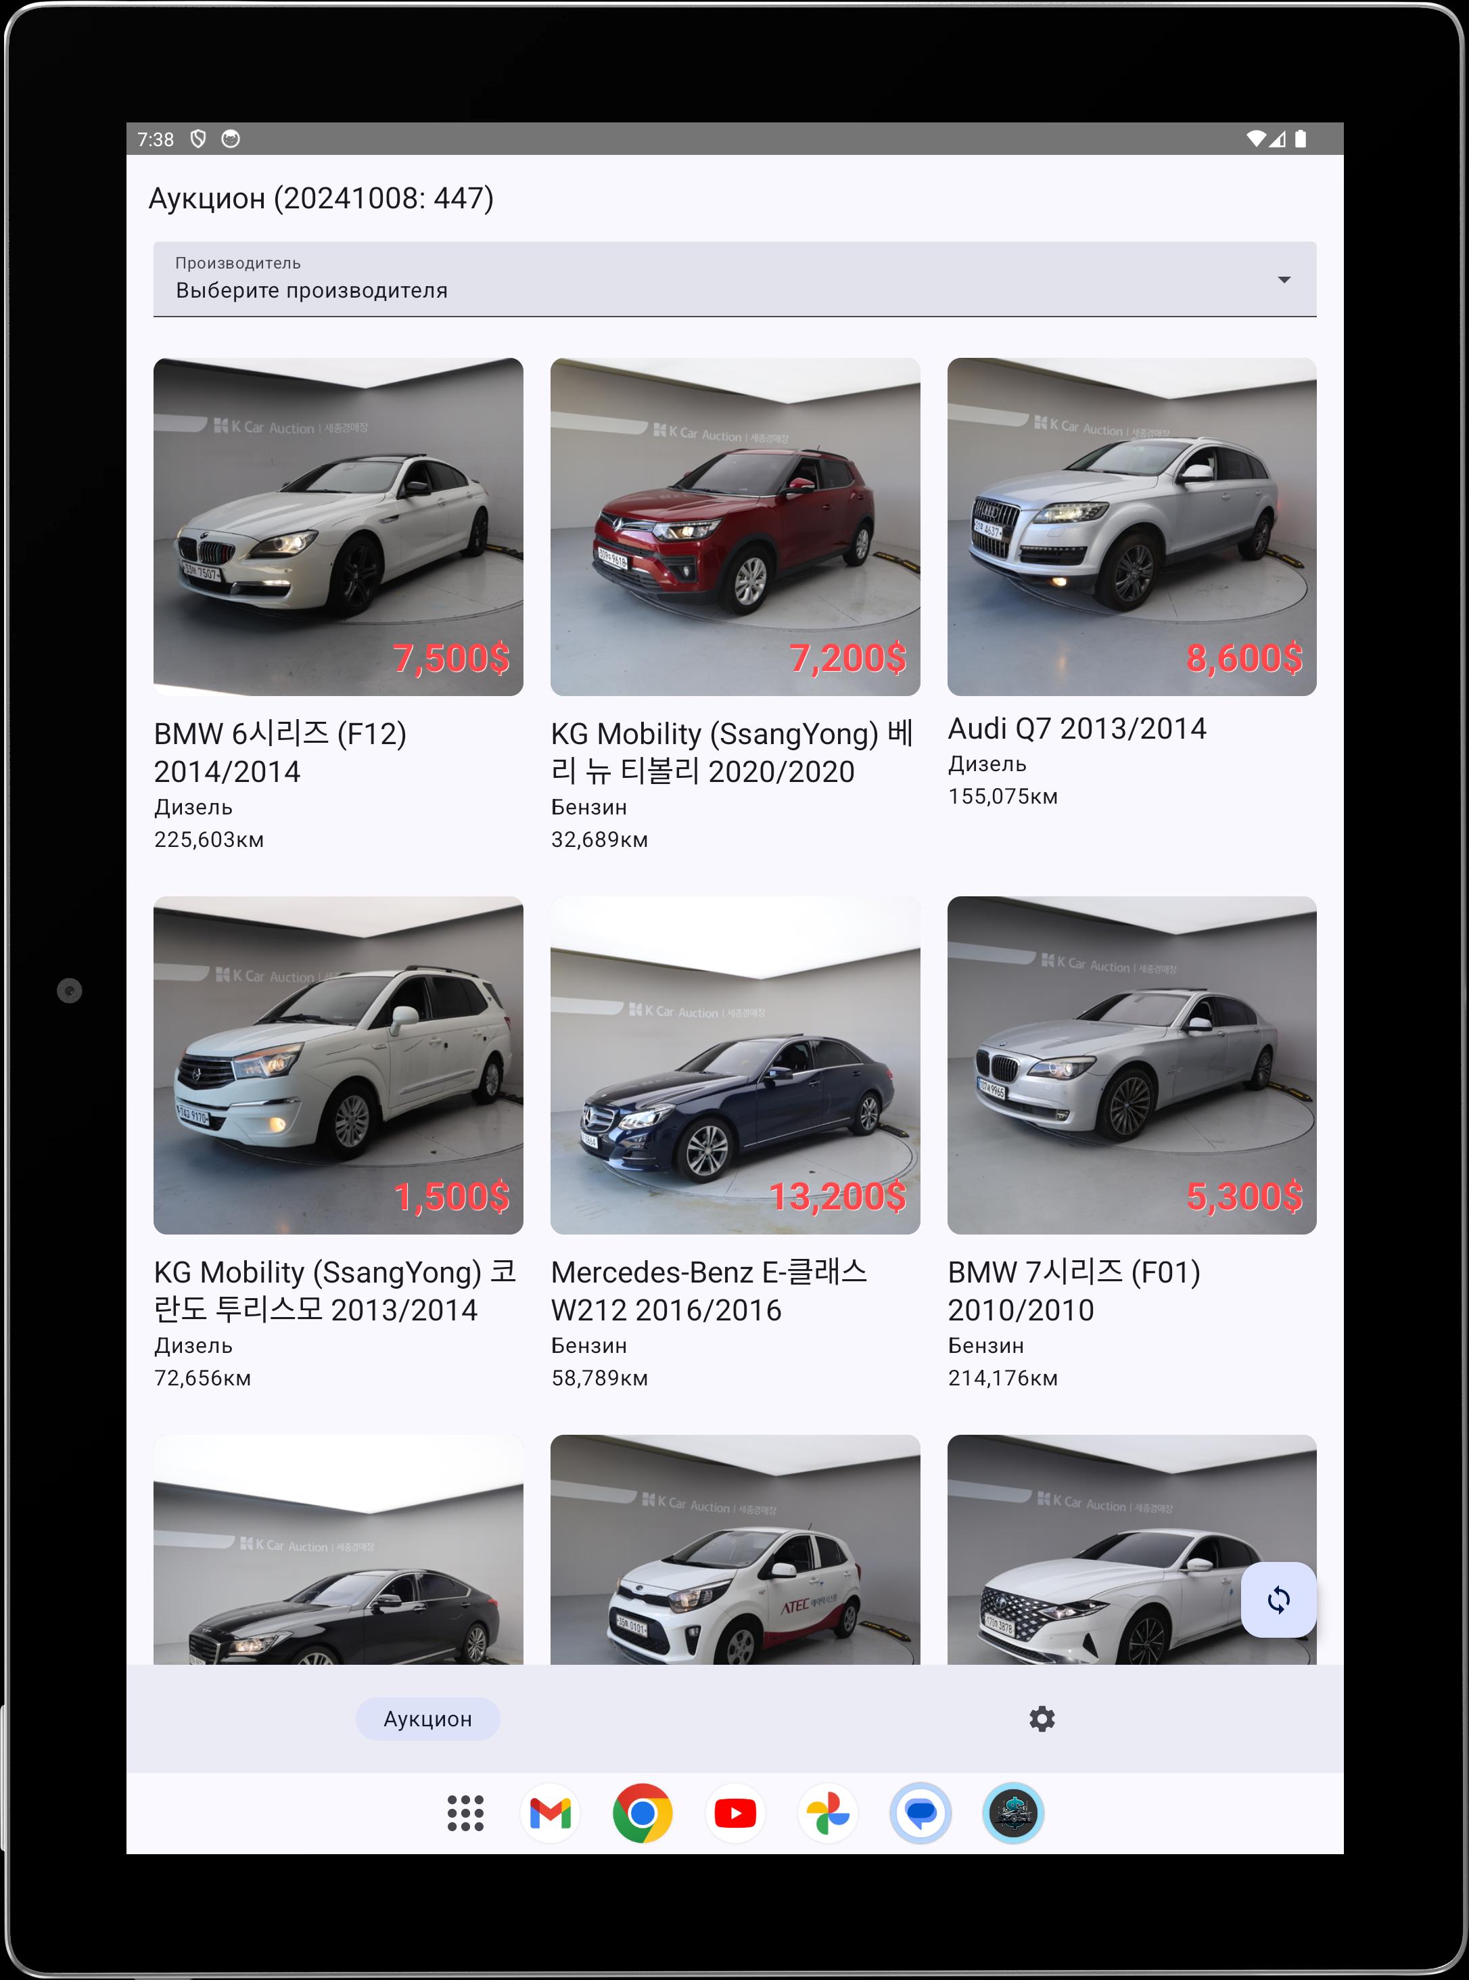Expand the Производитель dropdown arrow

point(1283,280)
